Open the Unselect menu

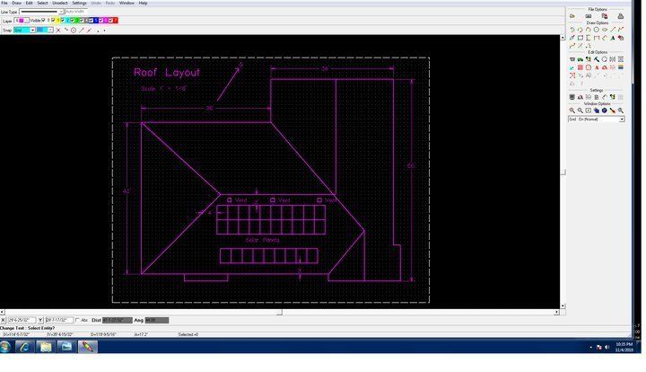(60, 3)
